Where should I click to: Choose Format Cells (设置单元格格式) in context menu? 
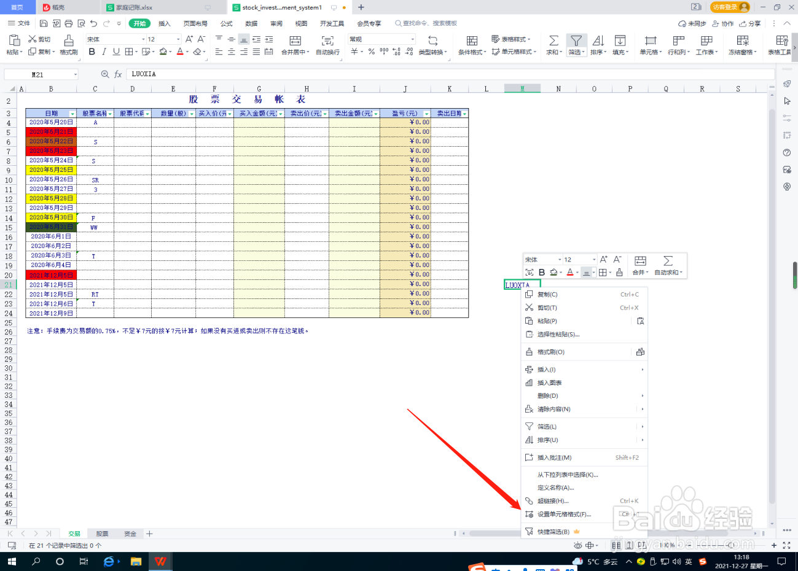[x=584, y=515]
